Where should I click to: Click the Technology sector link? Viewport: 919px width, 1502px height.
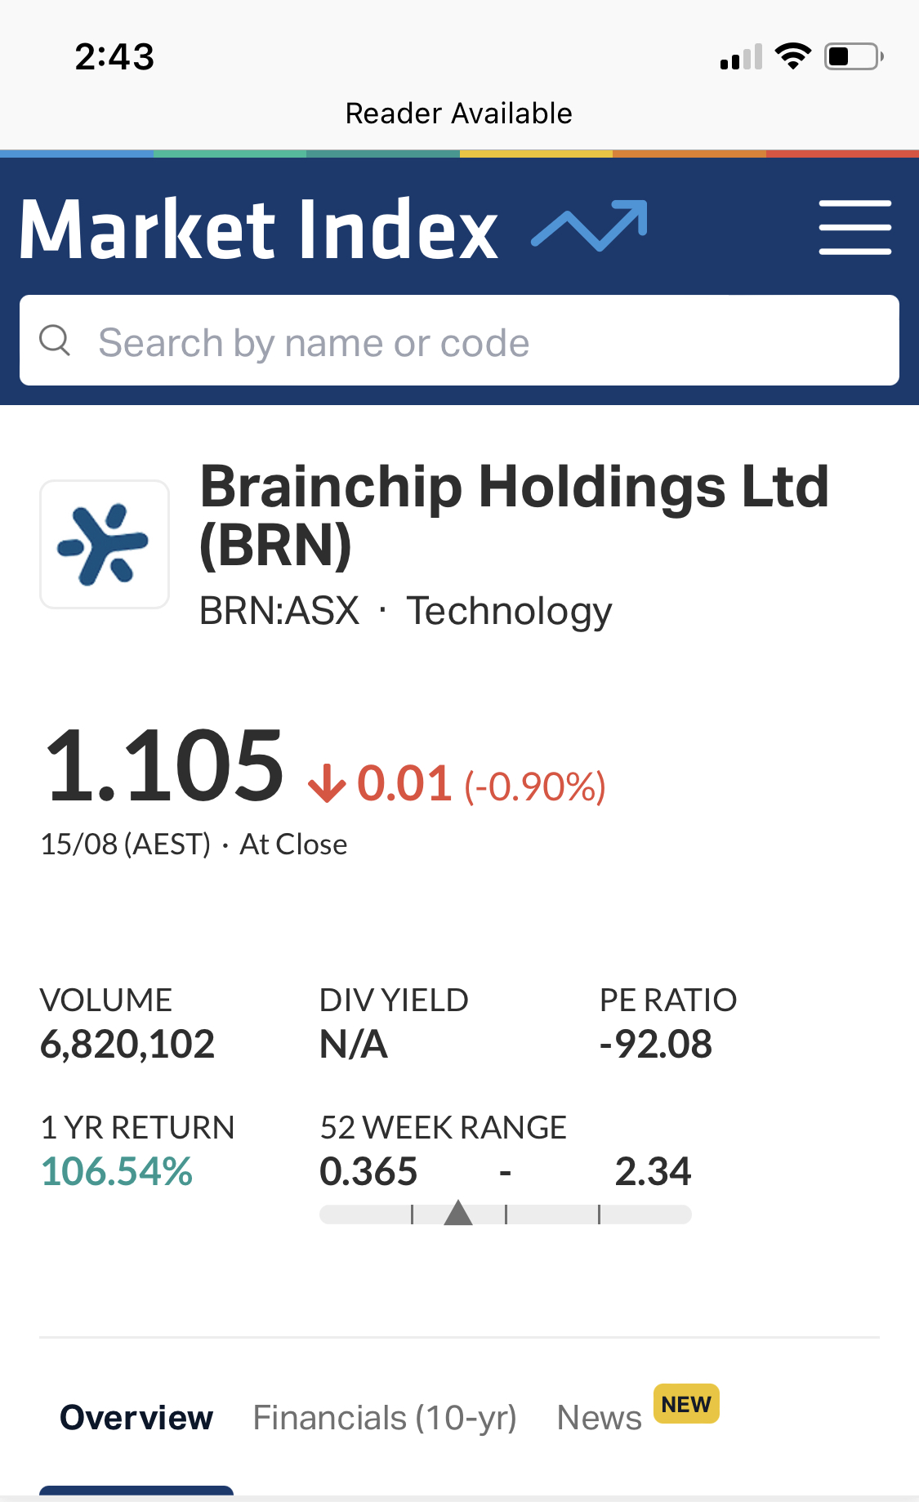[509, 611]
